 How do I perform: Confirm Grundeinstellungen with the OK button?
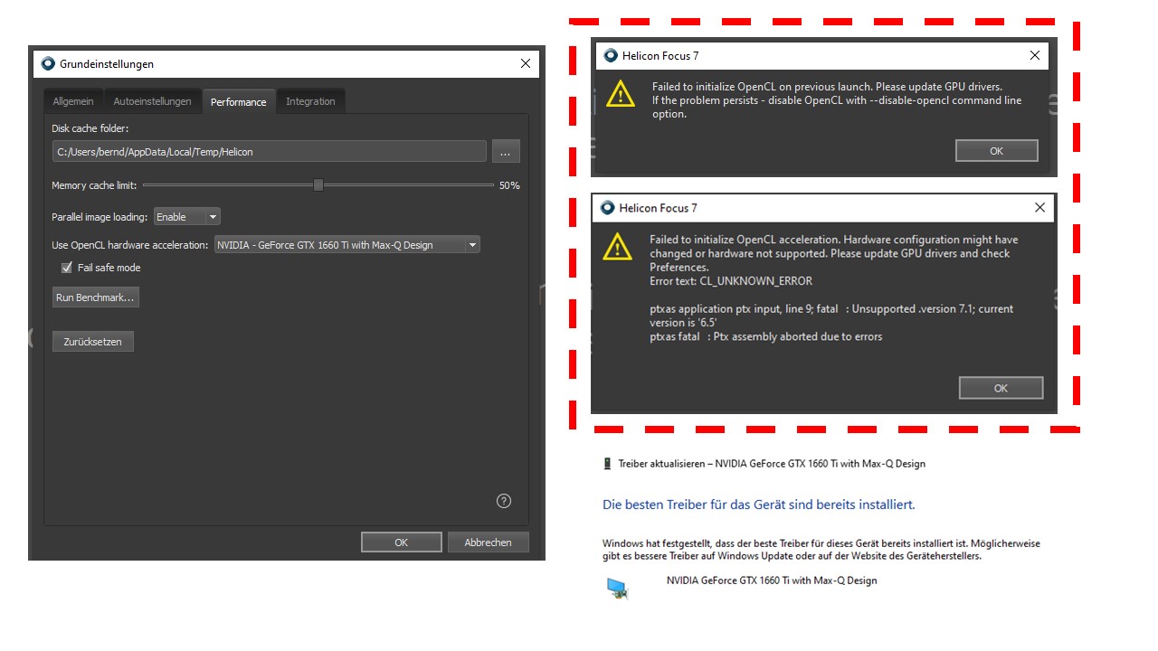tap(402, 542)
